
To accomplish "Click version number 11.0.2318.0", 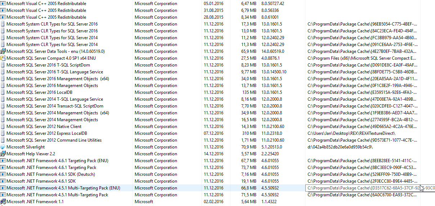I will point(273,133).
